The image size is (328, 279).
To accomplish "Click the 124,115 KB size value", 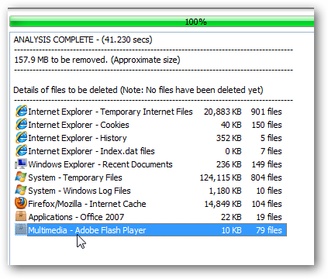I will (220, 177).
